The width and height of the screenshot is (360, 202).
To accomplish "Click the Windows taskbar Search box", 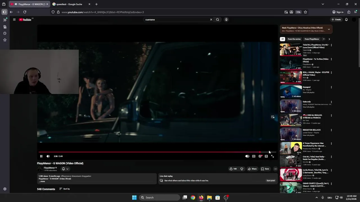I will pyautogui.click(x=159, y=198).
